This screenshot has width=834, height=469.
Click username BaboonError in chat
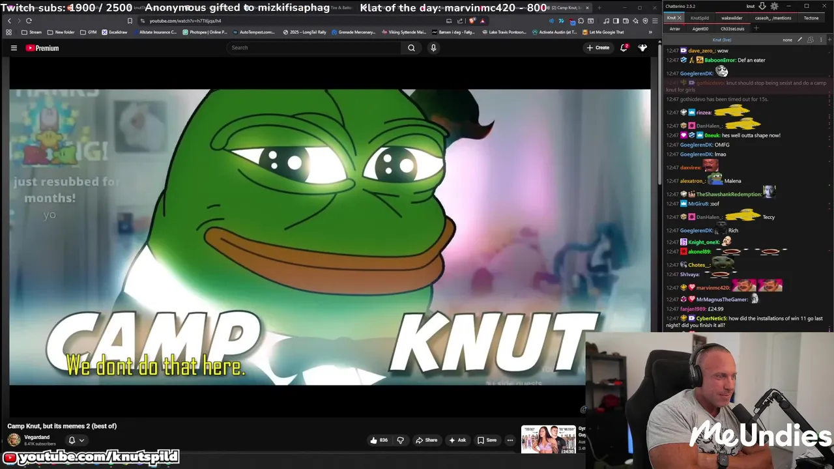[x=720, y=60]
